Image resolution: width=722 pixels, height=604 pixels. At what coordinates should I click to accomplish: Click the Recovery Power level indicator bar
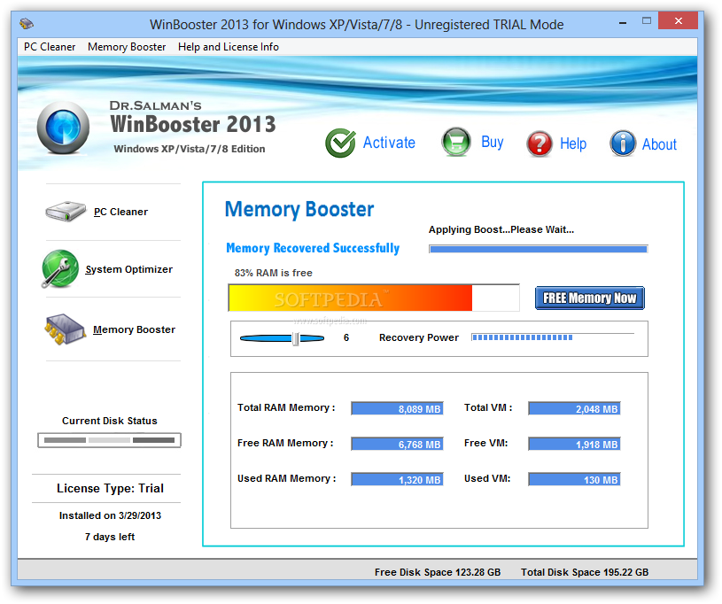[x=553, y=337]
